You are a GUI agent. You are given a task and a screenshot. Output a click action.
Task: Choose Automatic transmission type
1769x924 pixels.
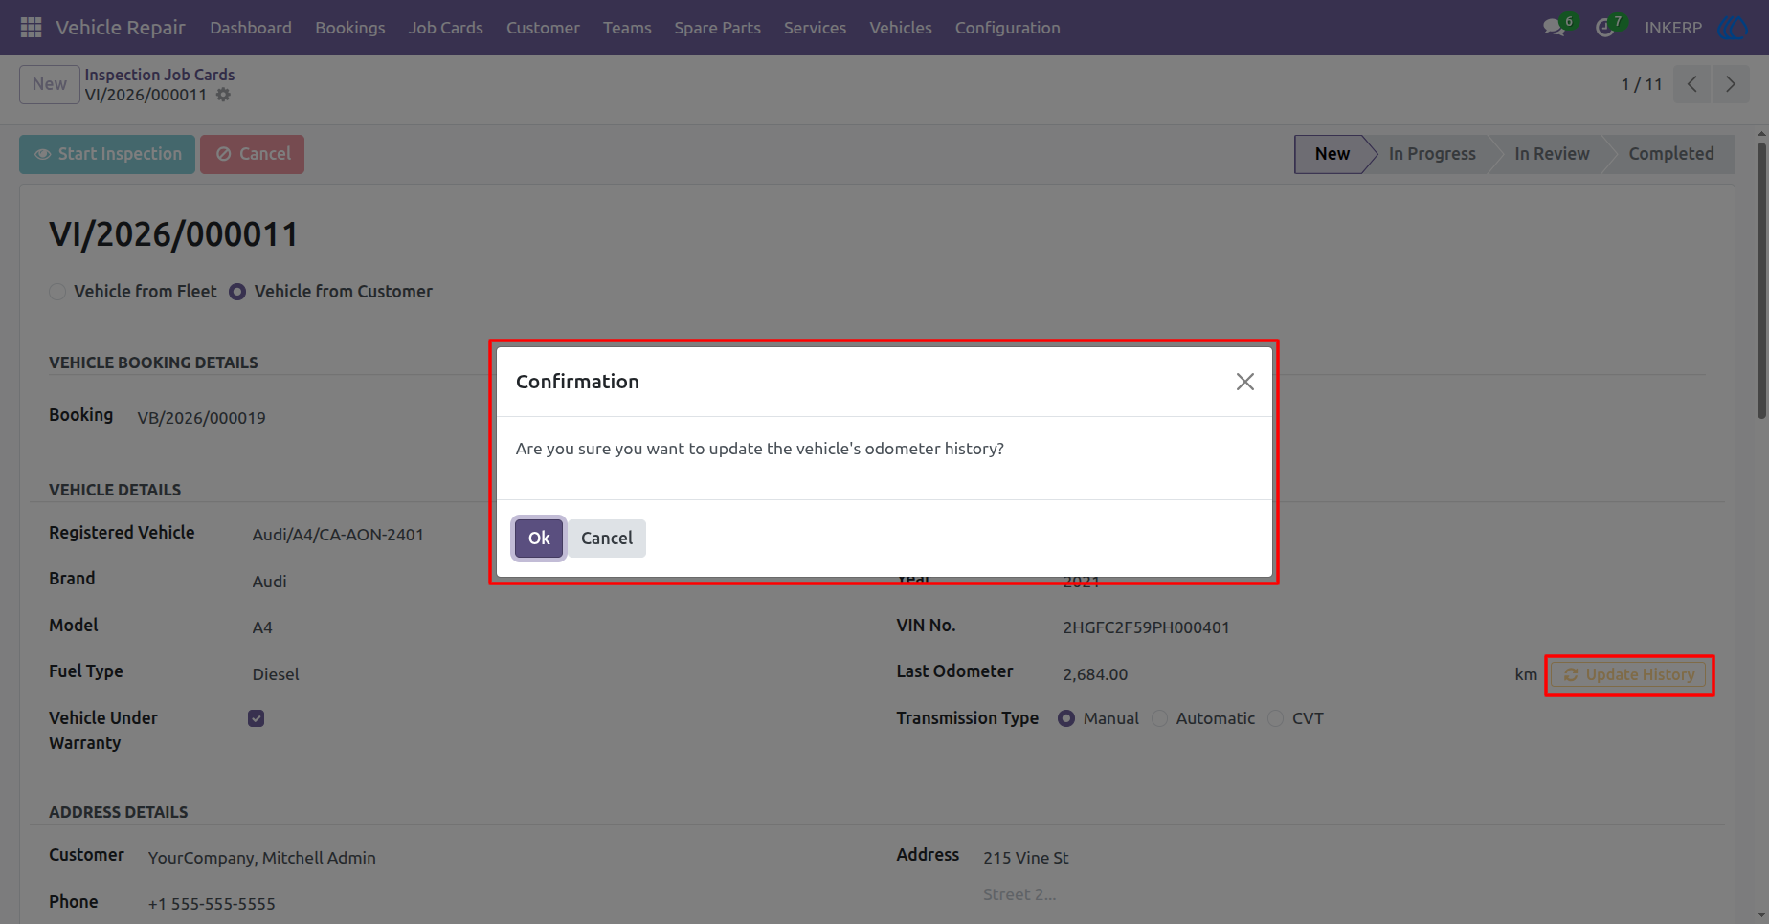pos(1160,718)
